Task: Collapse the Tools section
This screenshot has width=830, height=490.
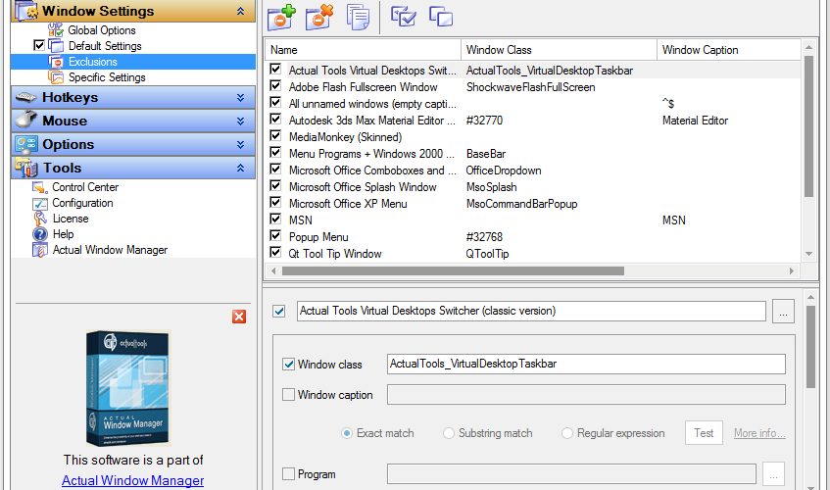Action: pyautogui.click(x=240, y=168)
